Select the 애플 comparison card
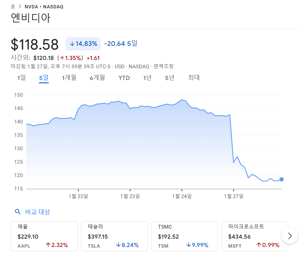The height and width of the screenshot is (256, 300). click(44, 236)
